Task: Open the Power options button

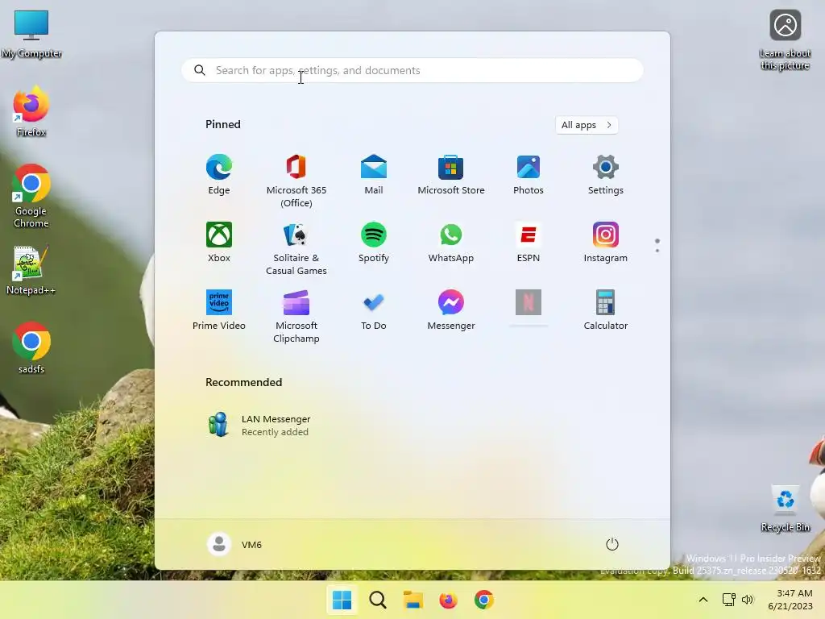Action: click(x=612, y=544)
